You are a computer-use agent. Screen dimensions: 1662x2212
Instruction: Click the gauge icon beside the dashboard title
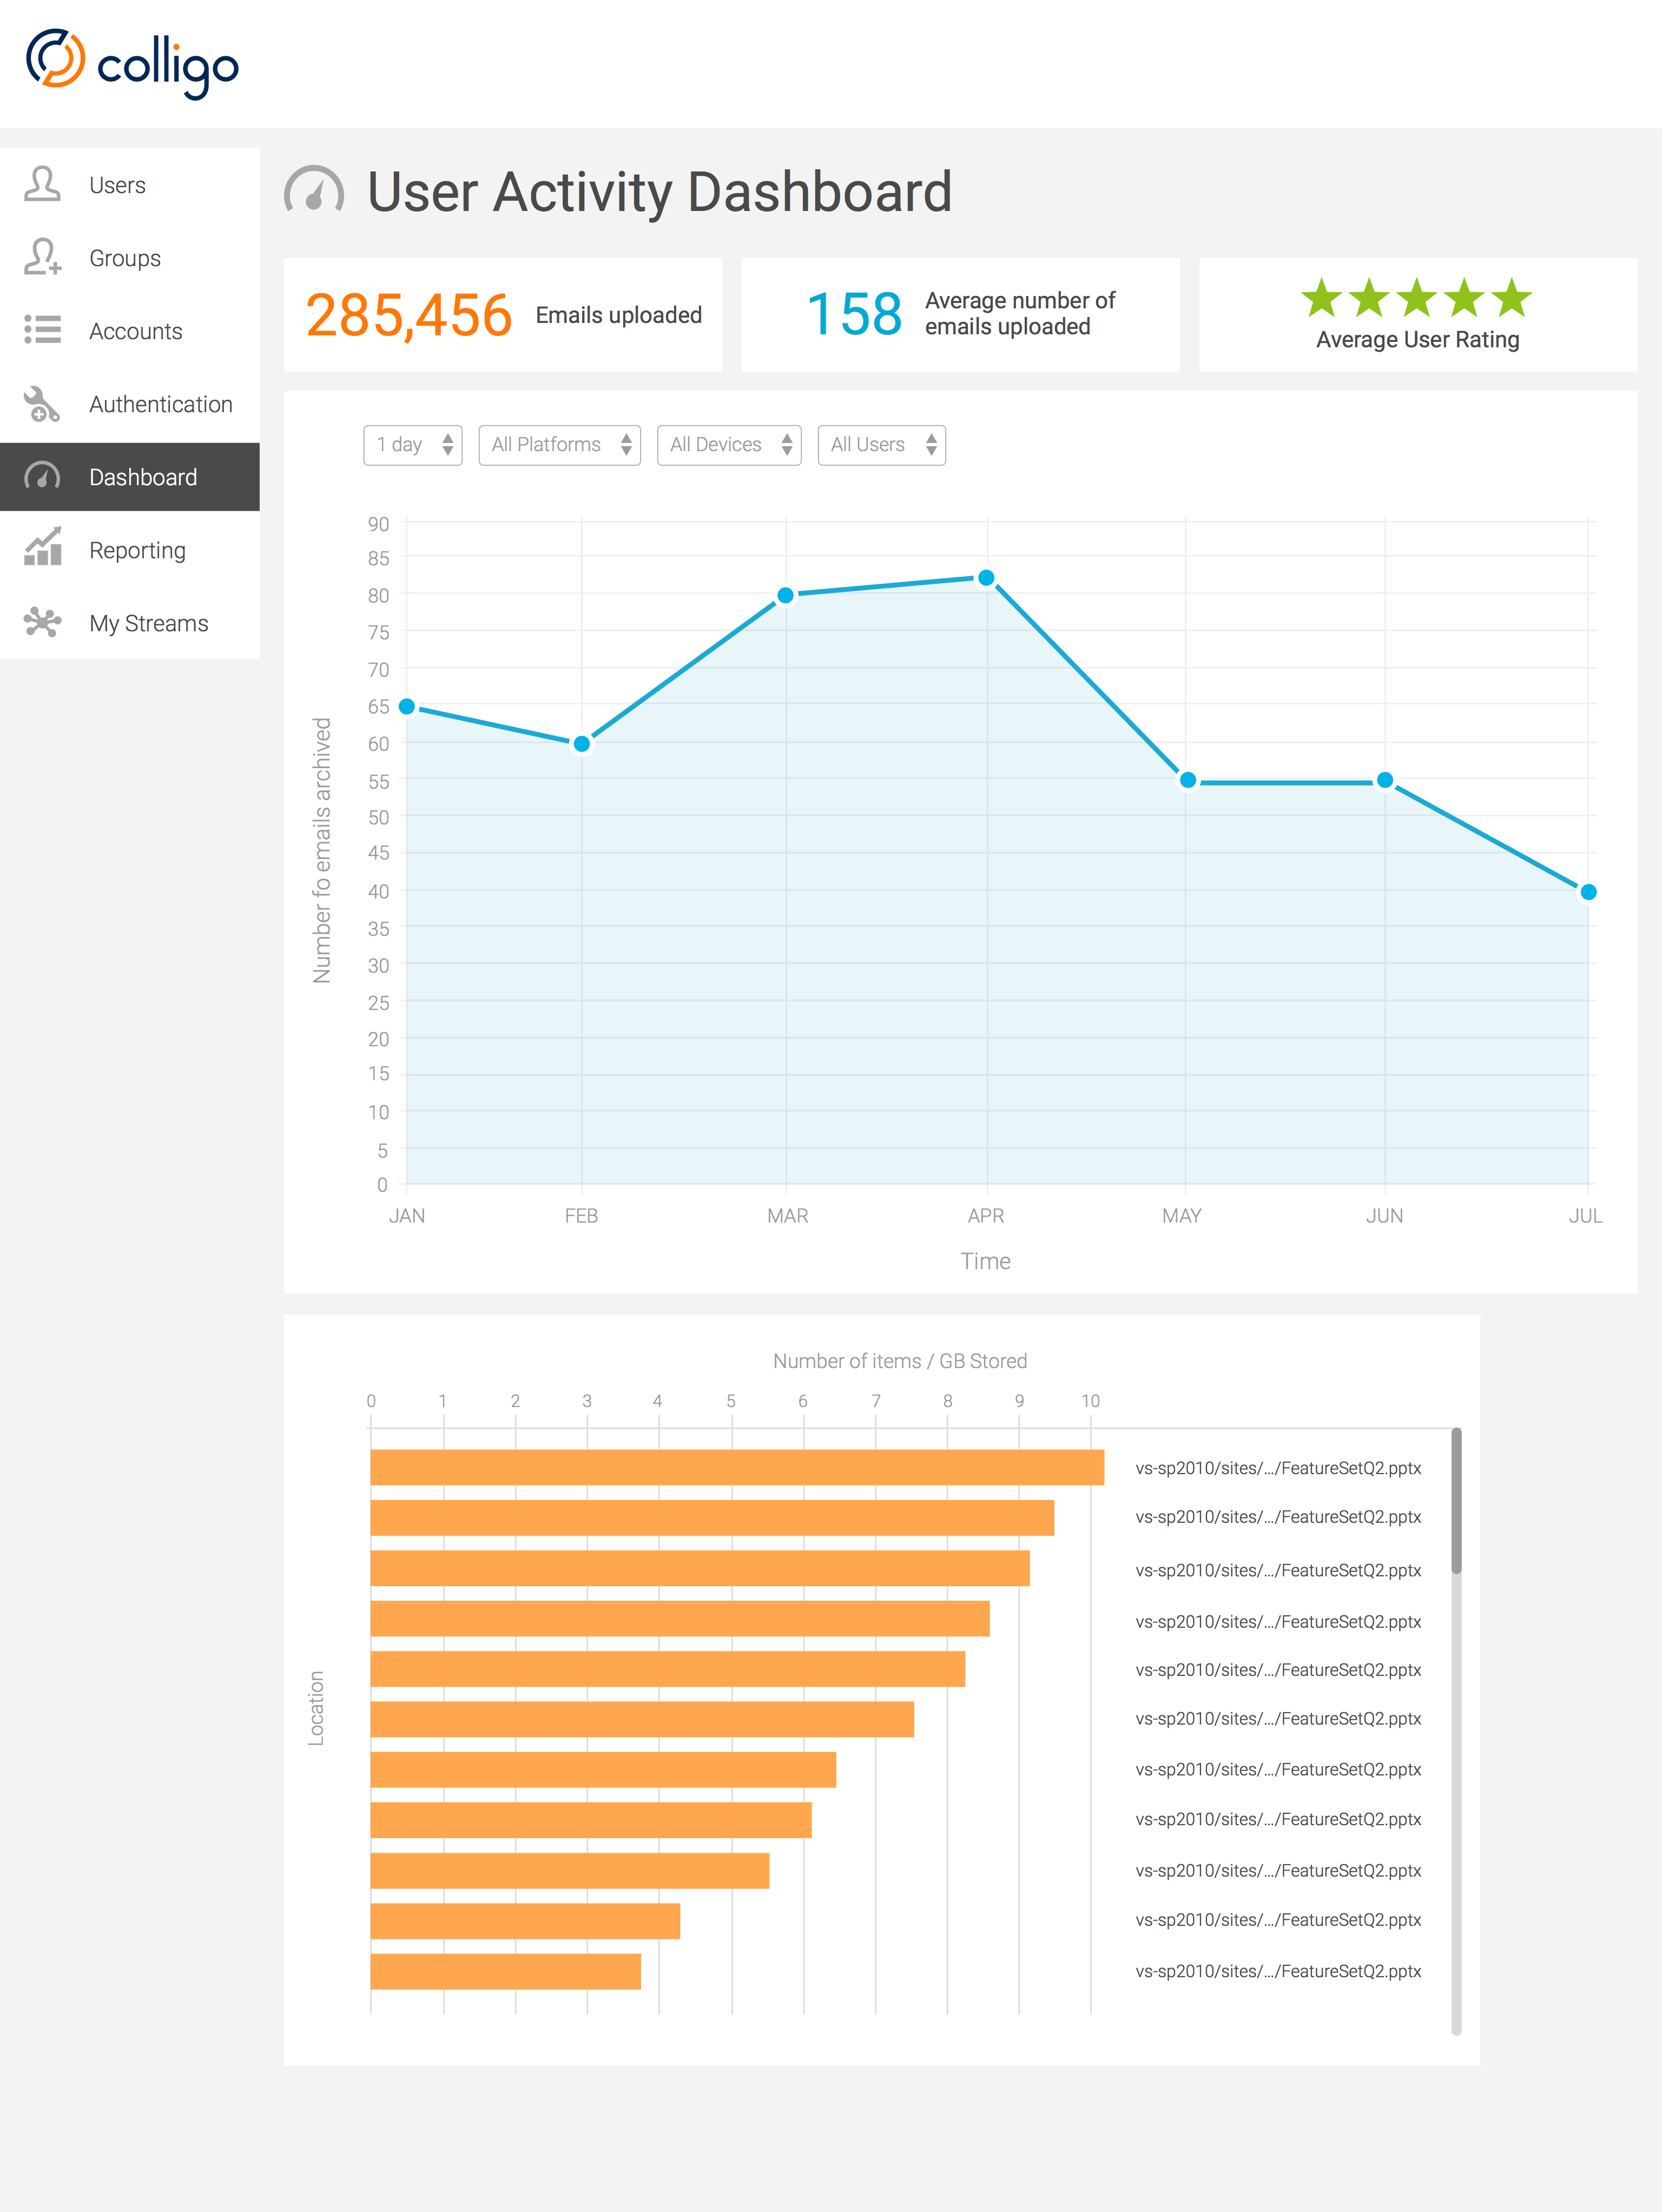[x=314, y=192]
